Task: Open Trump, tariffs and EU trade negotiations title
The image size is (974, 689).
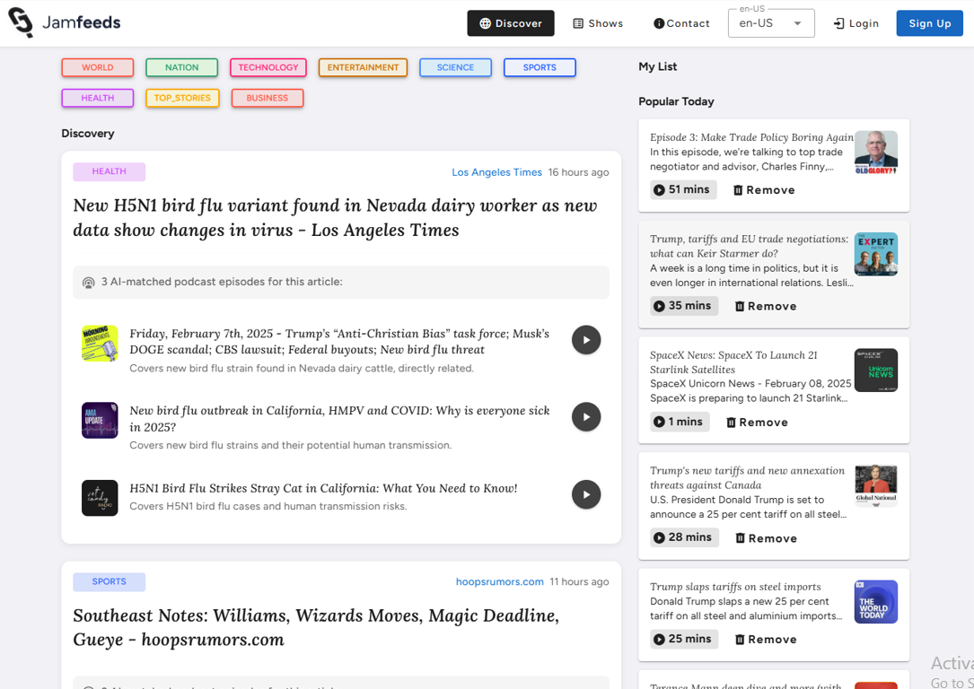Action: [750, 246]
